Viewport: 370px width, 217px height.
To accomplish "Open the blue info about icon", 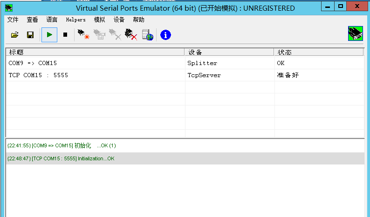I will pos(165,35).
